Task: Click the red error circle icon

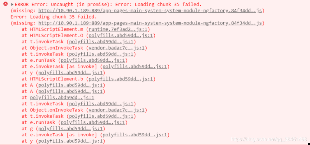Action: (x=6, y=4)
